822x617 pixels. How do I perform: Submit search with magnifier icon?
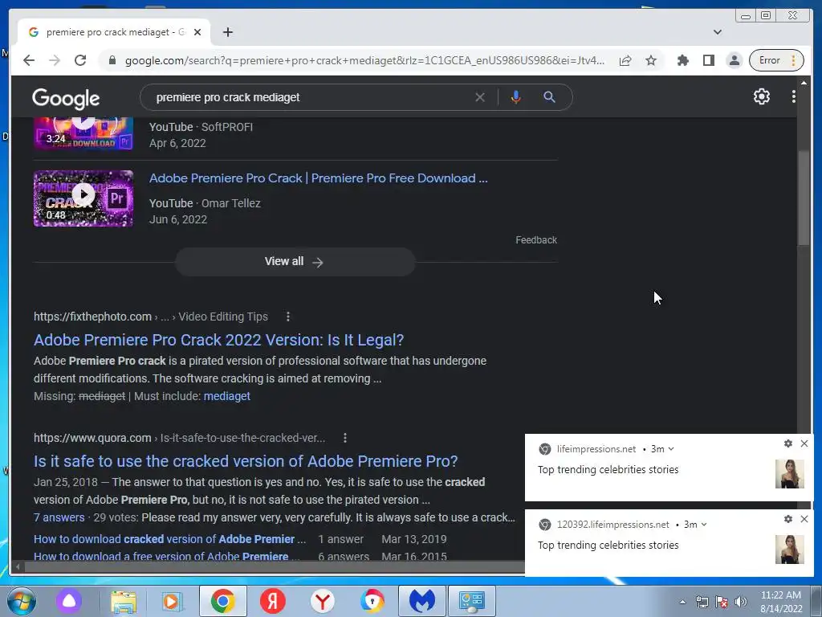[549, 97]
